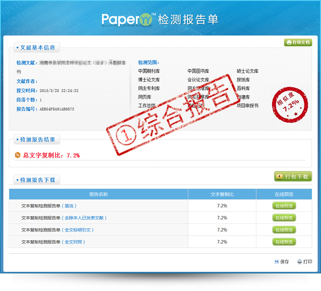Click 百科库 in detection scope
321x291 pixels.
pos(243,88)
